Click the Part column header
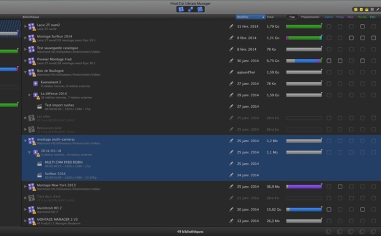Image resolution: width=381 pixels, height=236 pixels. click(373, 17)
